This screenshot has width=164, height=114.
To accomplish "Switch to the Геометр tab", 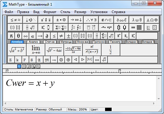I will point(115,42).
